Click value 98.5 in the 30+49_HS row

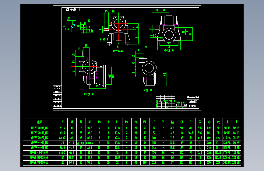(191, 133)
